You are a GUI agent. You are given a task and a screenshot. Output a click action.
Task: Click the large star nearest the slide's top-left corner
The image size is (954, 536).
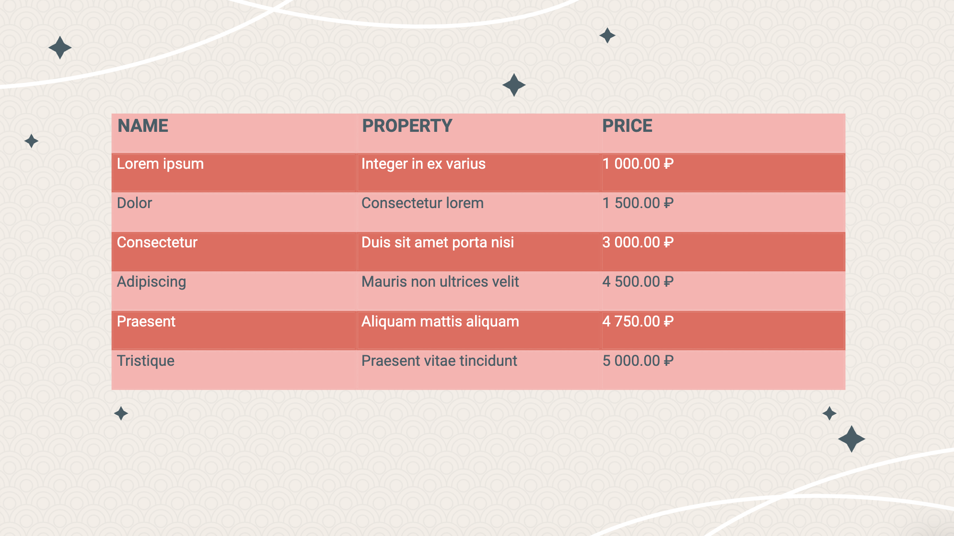60,48
